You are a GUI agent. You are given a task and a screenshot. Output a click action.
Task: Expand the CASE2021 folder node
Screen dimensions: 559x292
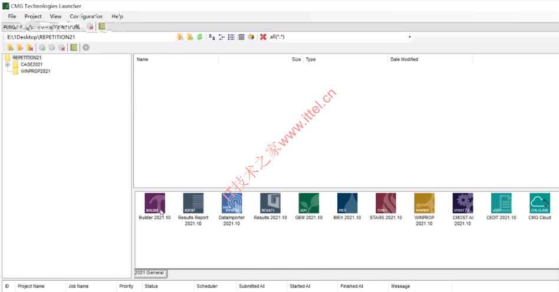click(x=8, y=64)
